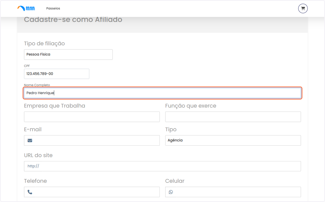Click the http:// prefix in URL field
Image resolution: width=325 pixels, height=202 pixels.
(33, 166)
